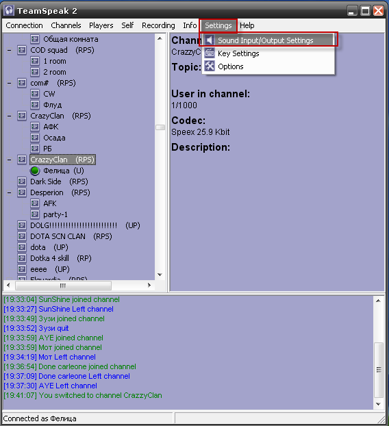
Task: Click channel icon next to 1 room
Action: tap(35, 61)
